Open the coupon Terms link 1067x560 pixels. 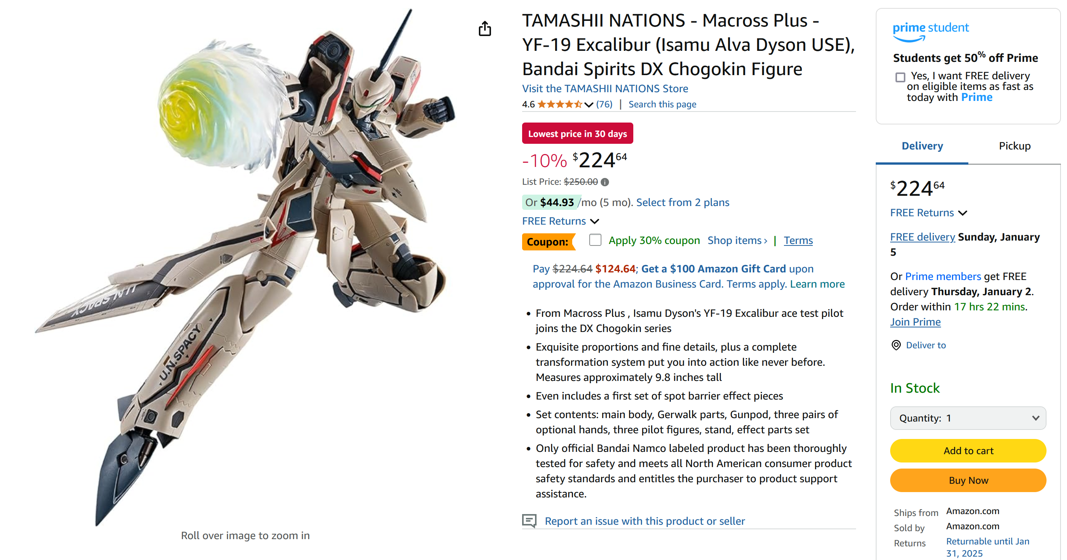pos(798,240)
